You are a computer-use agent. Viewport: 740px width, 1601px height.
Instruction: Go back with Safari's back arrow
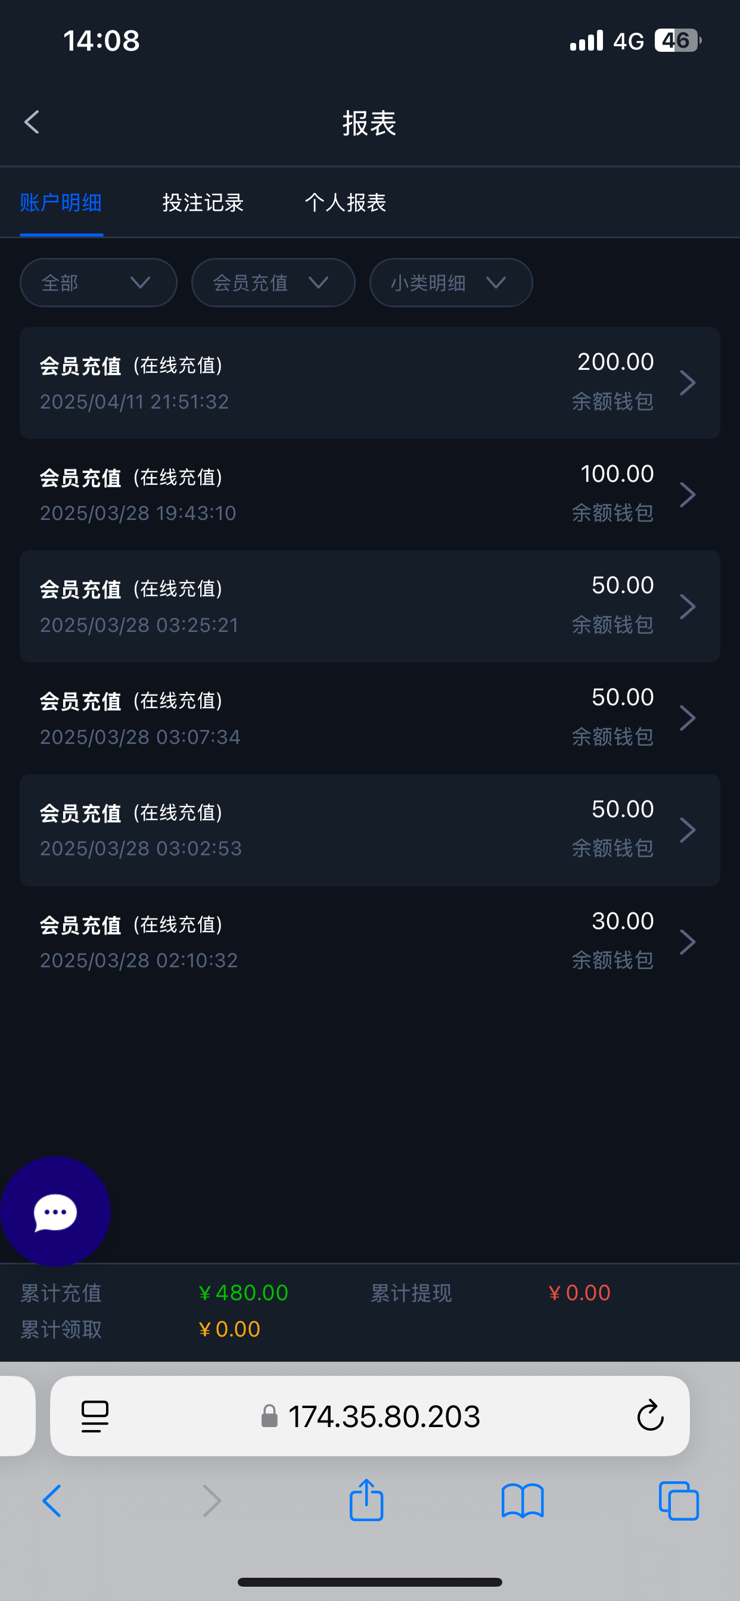pyautogui.click(x=52, y=1501)
